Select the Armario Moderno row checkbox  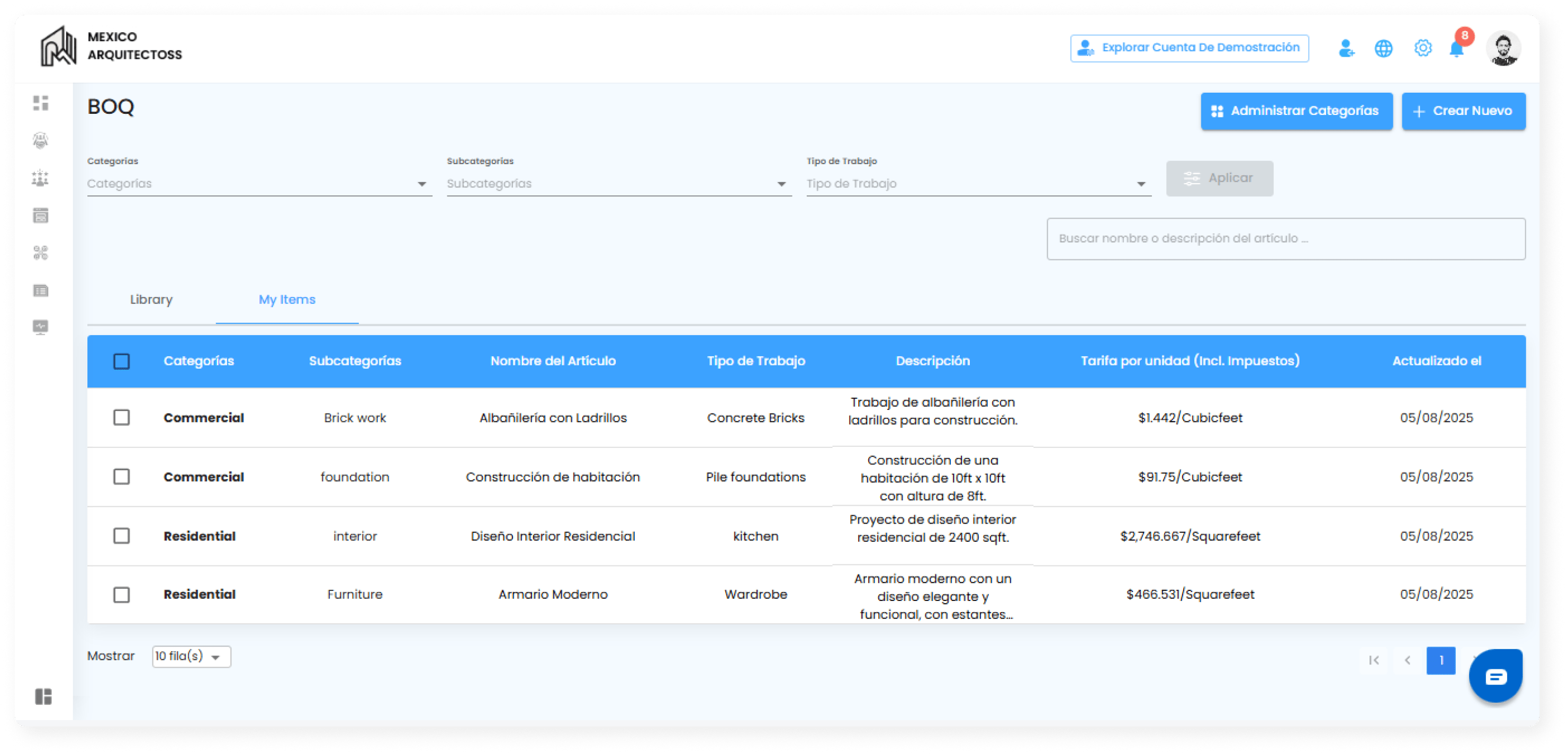tap(122, 595)
